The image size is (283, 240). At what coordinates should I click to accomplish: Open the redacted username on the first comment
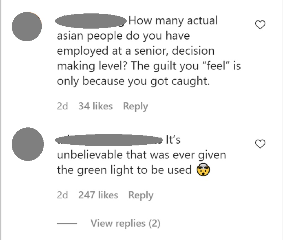point(91,21)
